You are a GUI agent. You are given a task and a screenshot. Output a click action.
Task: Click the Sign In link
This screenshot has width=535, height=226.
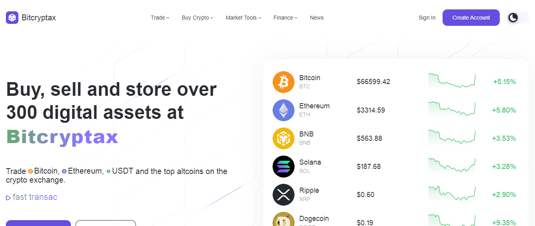coord(427,18)
